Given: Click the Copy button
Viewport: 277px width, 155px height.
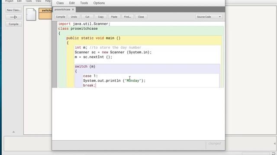Looking at the screenshot, I should (x=101, y=17).
